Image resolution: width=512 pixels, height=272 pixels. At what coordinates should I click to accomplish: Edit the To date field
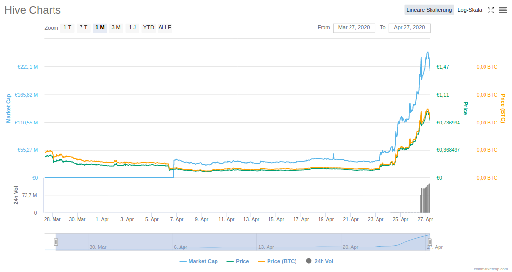409,28
